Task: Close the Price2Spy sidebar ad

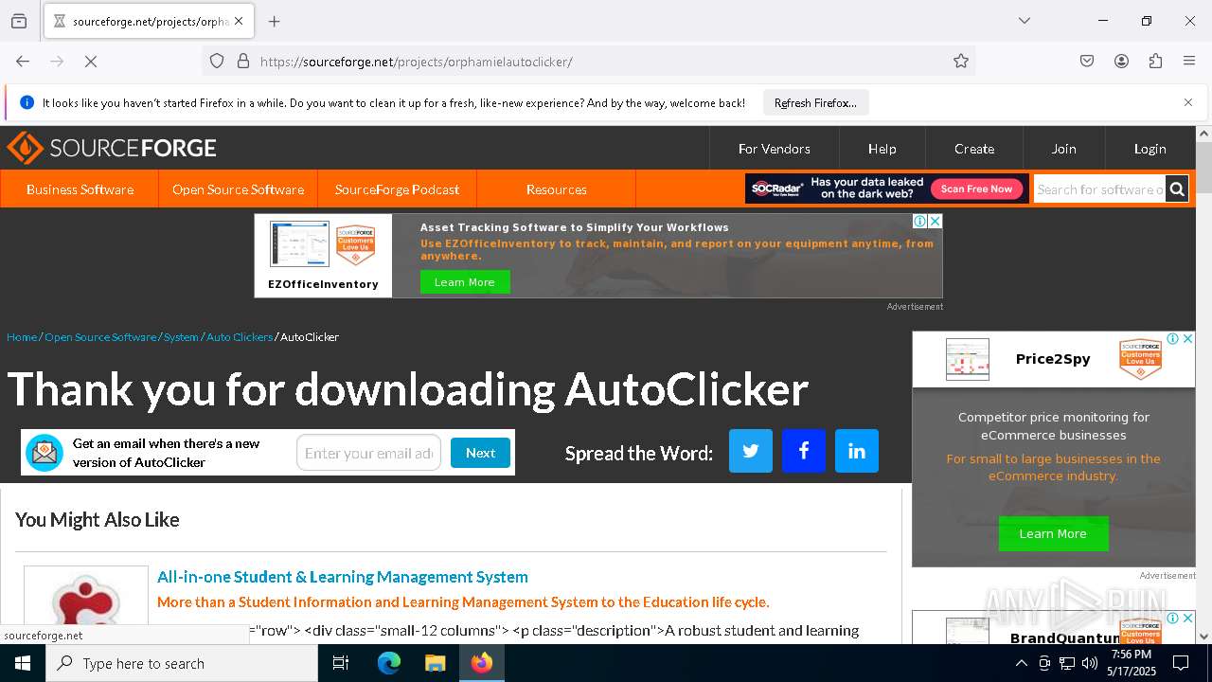Action: [x=1187, y=339]
